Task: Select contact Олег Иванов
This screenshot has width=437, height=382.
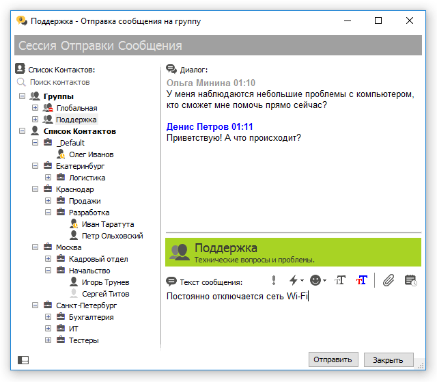Action: coord(91,154)
